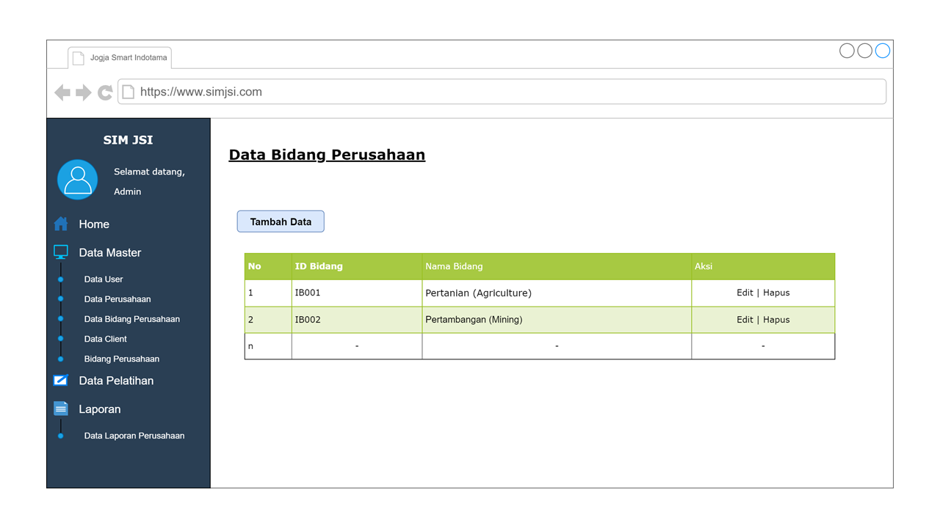Image resolution: width=940 pixels, height=528 pixels.
Task: Edit the Pertanian (Agriculture) row
Action: (x=744, y=293)
